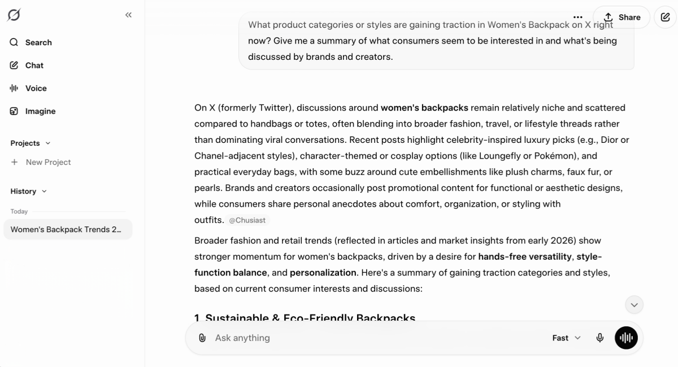Create a New Project
Image resolution: width=678 pixels, height=367 pixels.
[x=47, y=162]
